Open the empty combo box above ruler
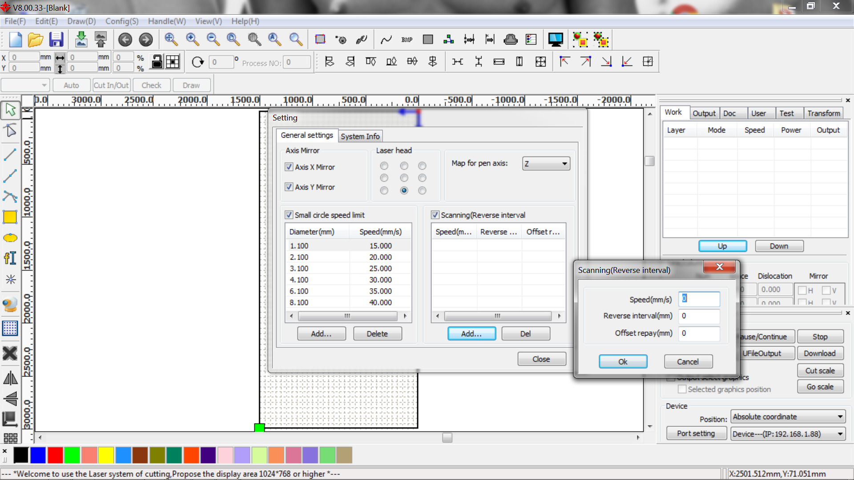The height and width of the screenshot is (480, 854). (x=25, y=85)
